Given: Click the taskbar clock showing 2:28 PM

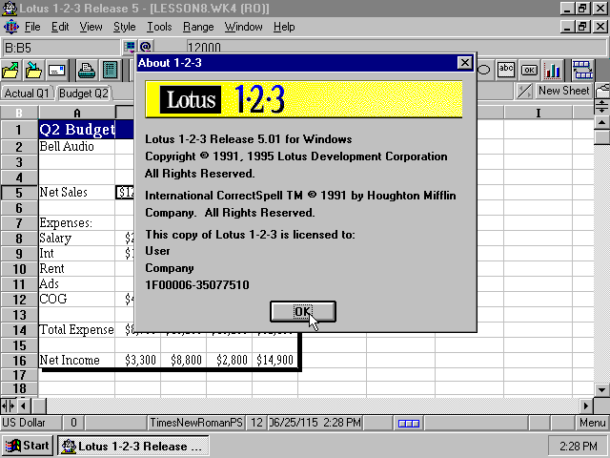Looking at the screenshot, I should pos(578,446).
